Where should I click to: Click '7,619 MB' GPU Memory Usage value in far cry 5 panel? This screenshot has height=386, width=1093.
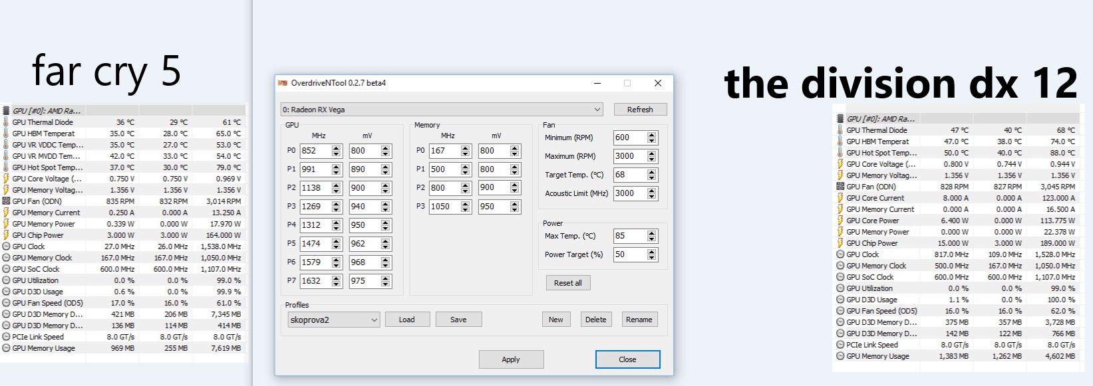(x=226, y=348)
